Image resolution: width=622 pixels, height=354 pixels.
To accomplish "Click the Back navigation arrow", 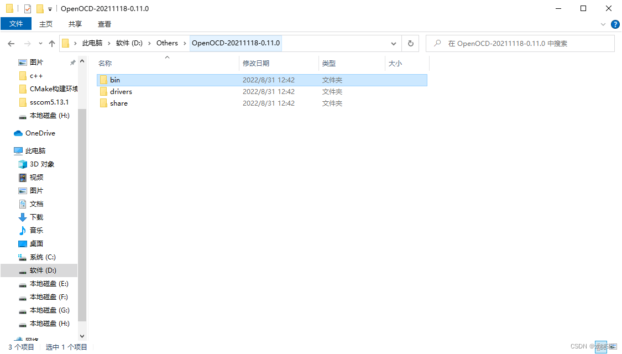I will point(11,43).
